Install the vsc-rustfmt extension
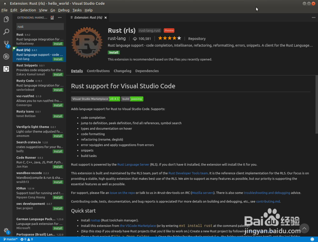The width and height of the screenshot is (318, 242). (58, 105)
